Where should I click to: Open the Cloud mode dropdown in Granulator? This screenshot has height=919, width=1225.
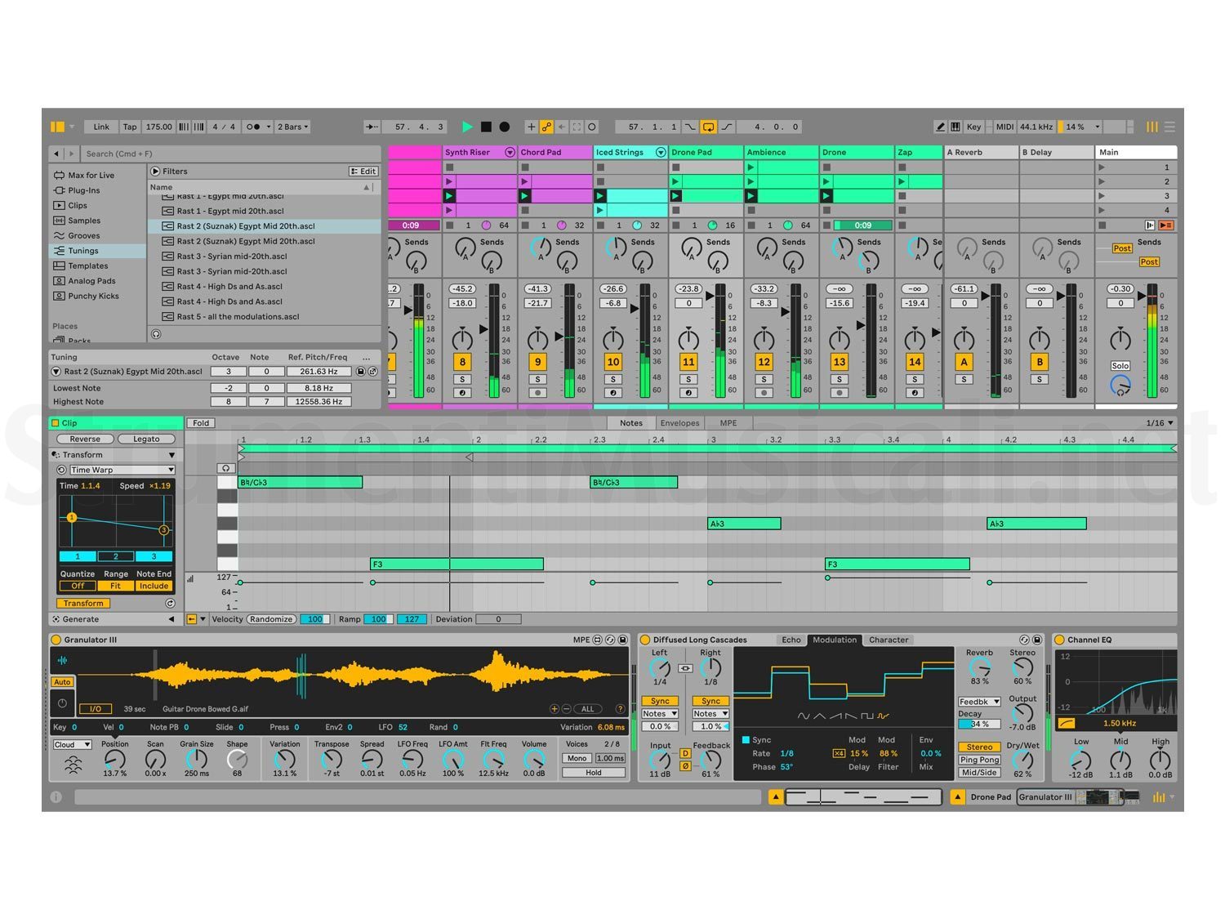72,744
